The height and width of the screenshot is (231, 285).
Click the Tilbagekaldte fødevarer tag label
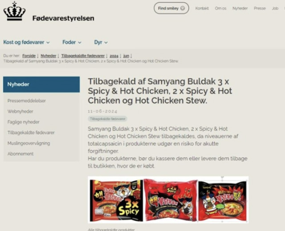108,119
